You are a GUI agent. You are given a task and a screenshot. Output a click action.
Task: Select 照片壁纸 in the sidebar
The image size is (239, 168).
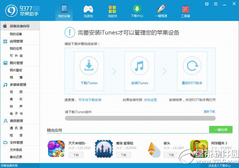16,70
